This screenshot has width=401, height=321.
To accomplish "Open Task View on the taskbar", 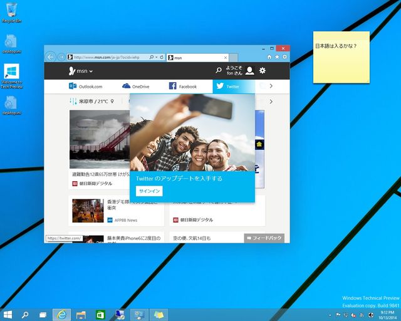I will 43,315.
